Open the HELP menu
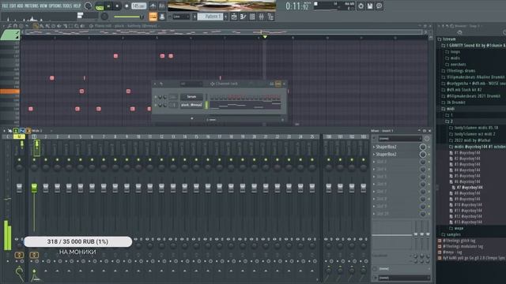 click(x=77, y=6)
